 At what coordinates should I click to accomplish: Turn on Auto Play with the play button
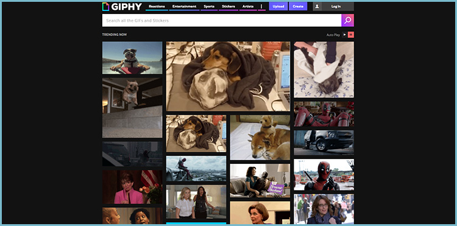[344, 35]
